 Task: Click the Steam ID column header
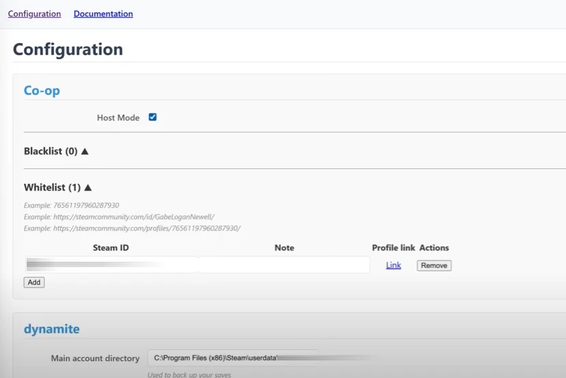(111, 247)
